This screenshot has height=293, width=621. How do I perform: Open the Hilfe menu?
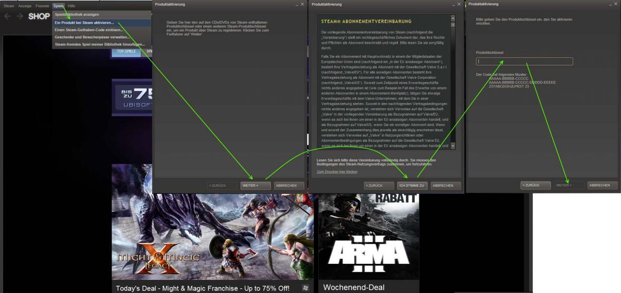coord(71,5)
